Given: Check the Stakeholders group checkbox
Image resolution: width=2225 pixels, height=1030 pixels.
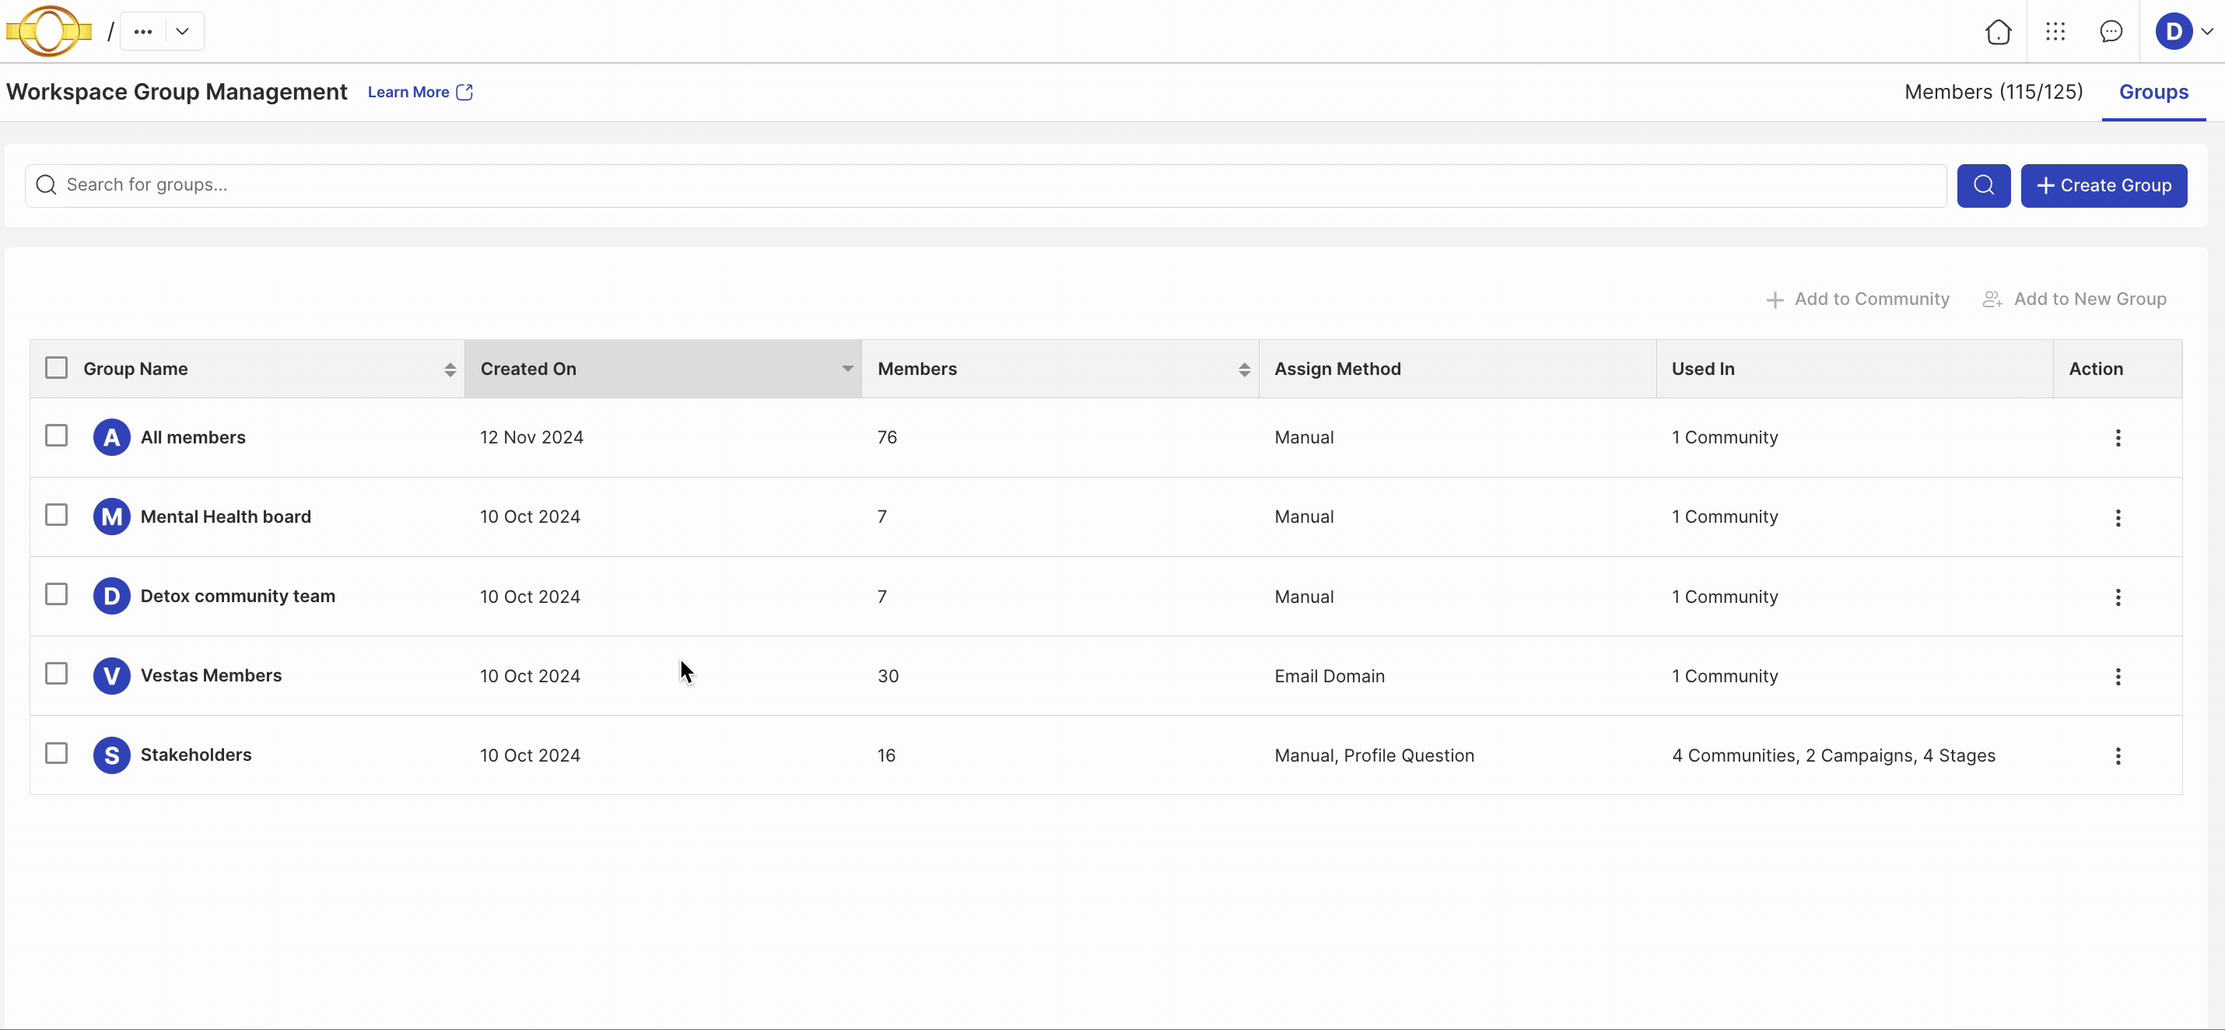Looking at the screenshot, I should coord(56,754).
